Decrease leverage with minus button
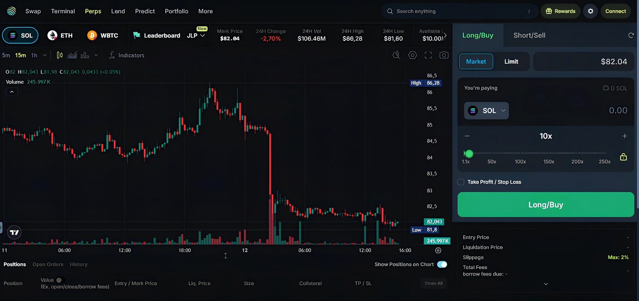639x301 pixels. point(467,136)
